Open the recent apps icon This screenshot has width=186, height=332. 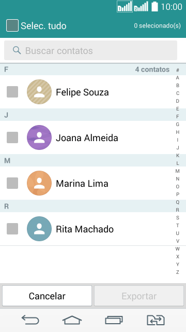114,320
